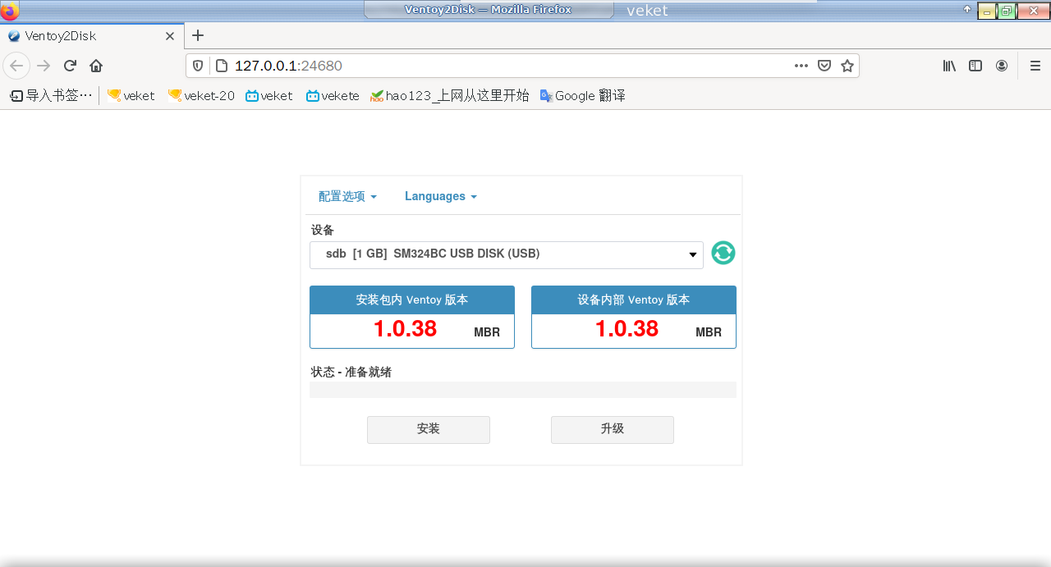Click the 设备 label

(x=323, y=230)
